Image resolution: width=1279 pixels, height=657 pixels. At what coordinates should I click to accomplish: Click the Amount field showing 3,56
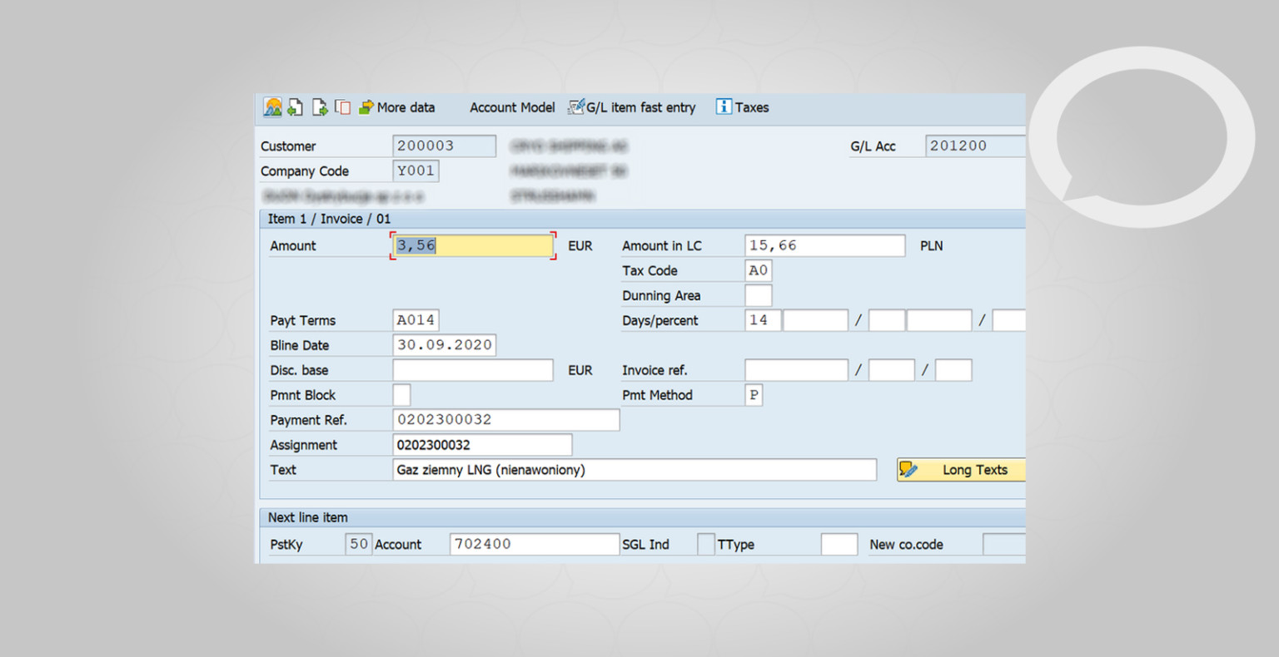coord(472,245)
